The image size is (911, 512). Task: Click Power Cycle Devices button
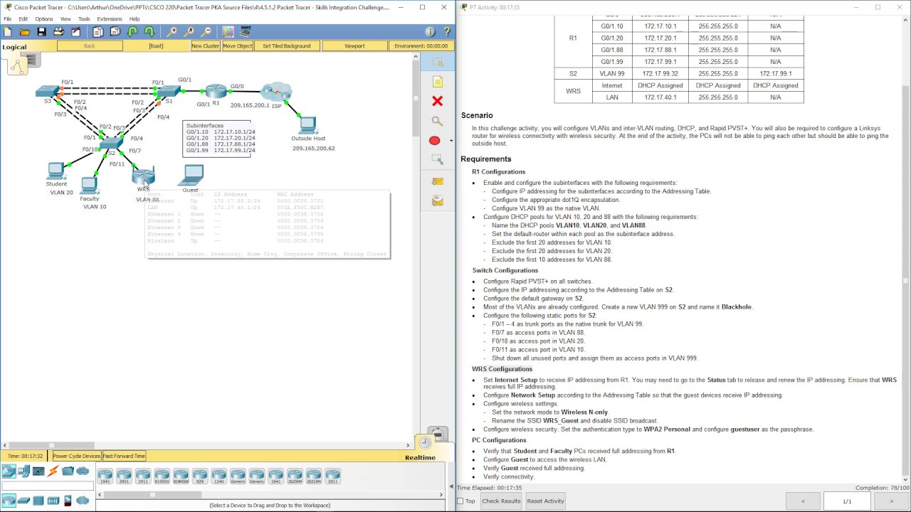pos(77,456)
